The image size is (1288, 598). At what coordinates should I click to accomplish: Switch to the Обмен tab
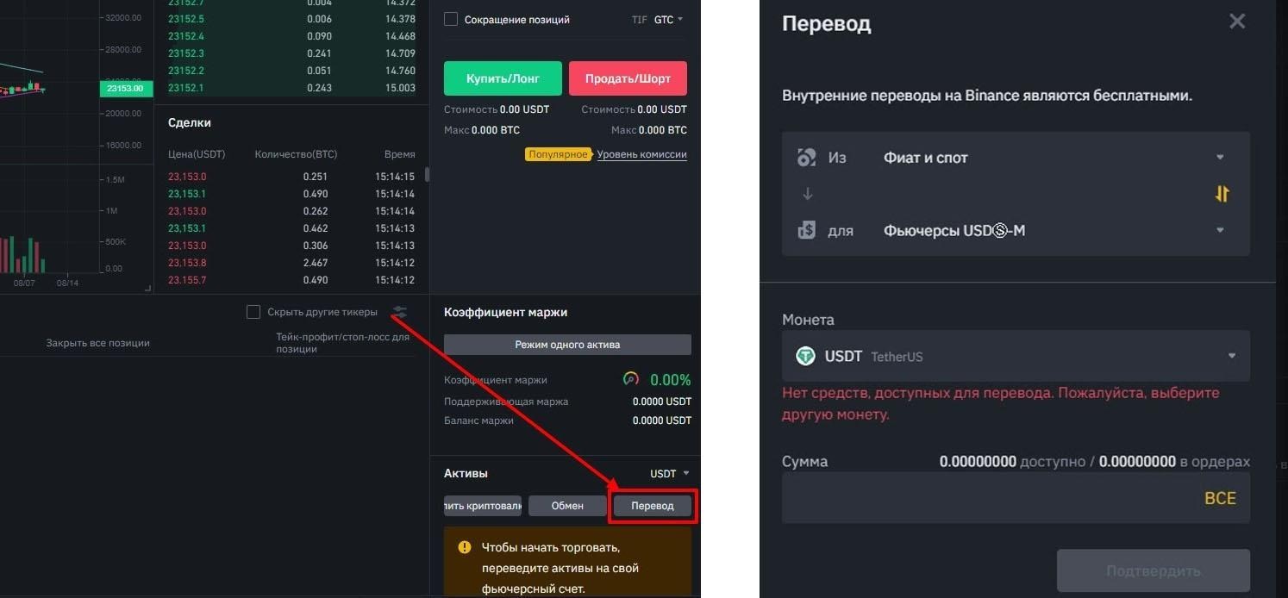(567, 506)
